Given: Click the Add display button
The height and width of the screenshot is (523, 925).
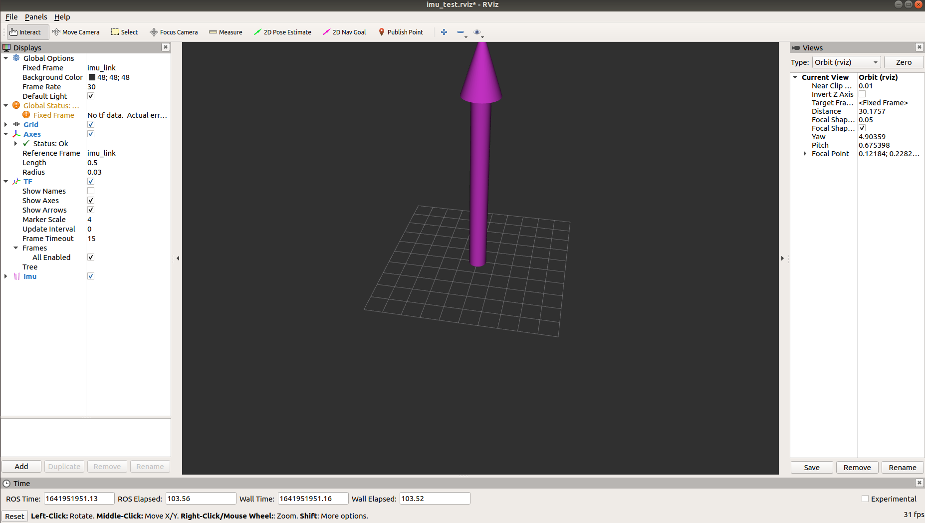Looking at the screenshot, I should click(21, 466).
